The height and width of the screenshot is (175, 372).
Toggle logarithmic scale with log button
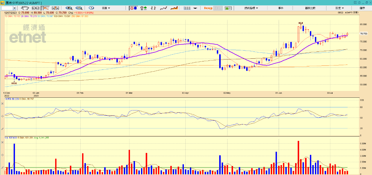(208, 8)
